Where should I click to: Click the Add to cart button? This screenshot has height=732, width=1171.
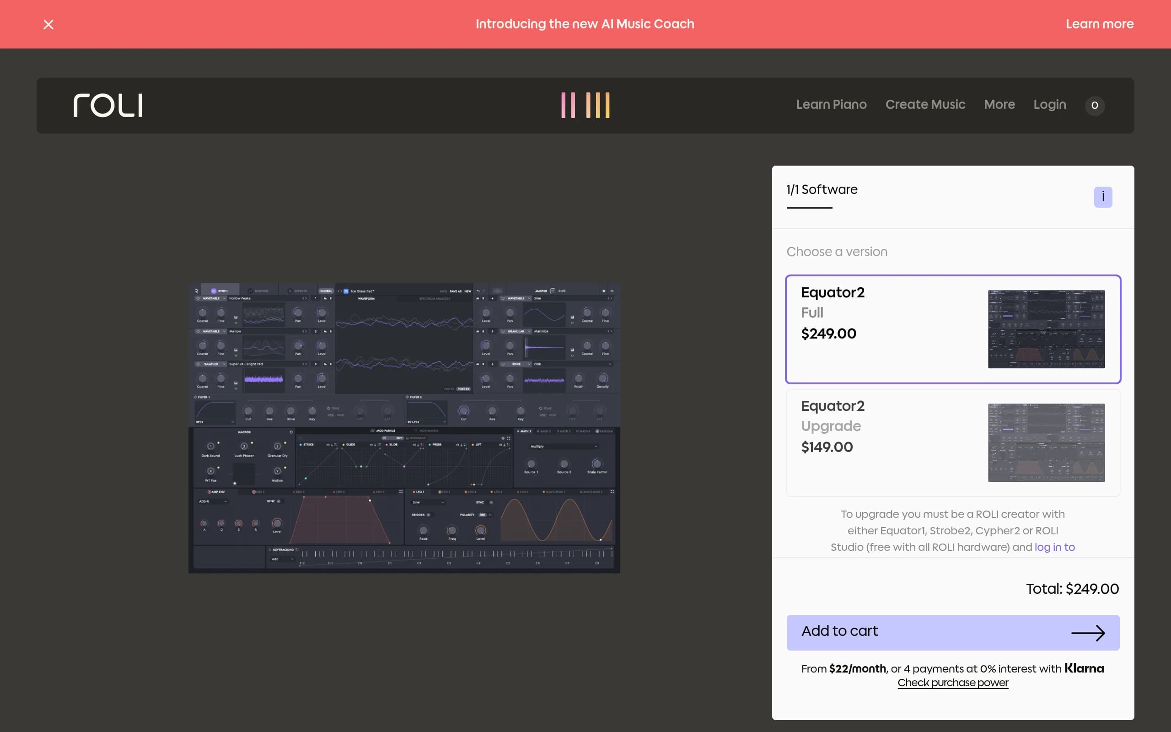tap(953, 632)
